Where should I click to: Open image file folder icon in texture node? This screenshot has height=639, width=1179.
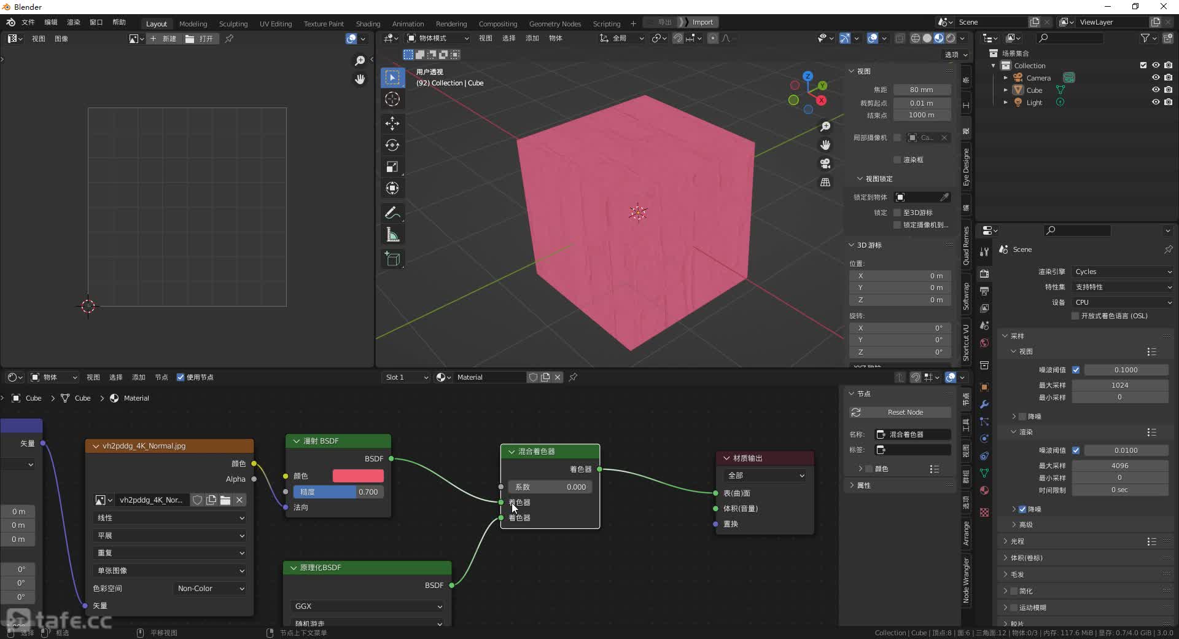[x=225, y=500]
